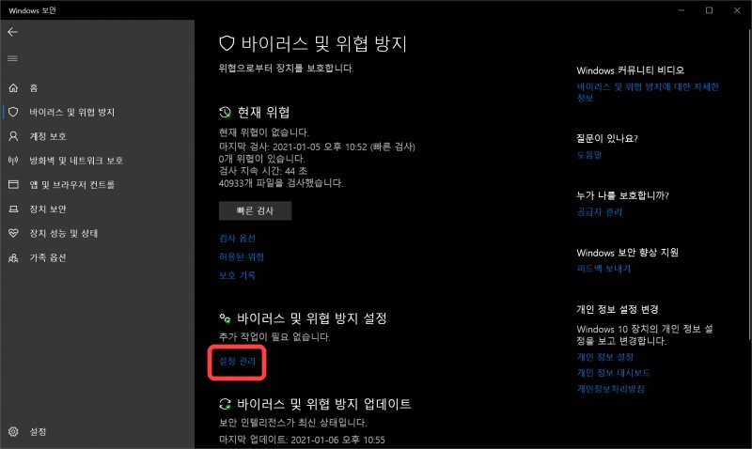Open the 보호 기록 link
This screenshot has height=449, width=752.
click(237, 275)
